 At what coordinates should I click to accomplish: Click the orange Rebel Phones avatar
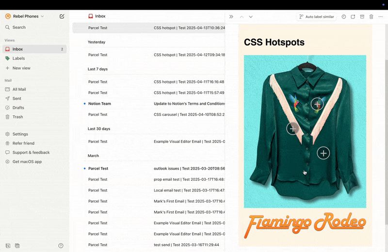click(8, 16)
